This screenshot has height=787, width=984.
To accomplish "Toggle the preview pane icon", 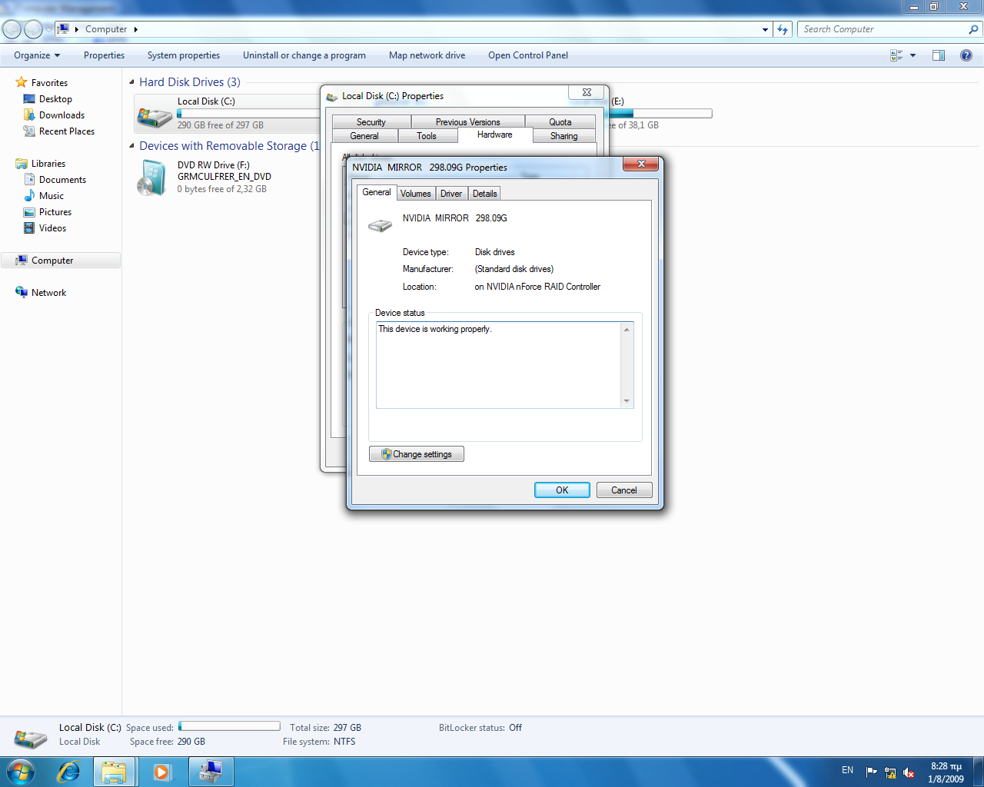I will click(939, 55).
